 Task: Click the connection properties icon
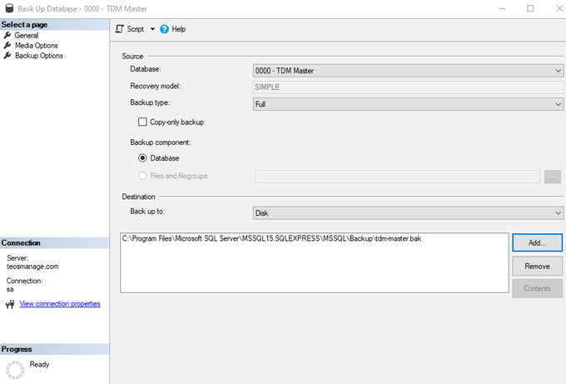(9, 305)
